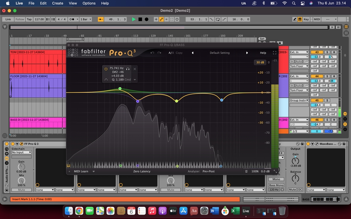Click track activator number 45

click(x=317, y=100)
